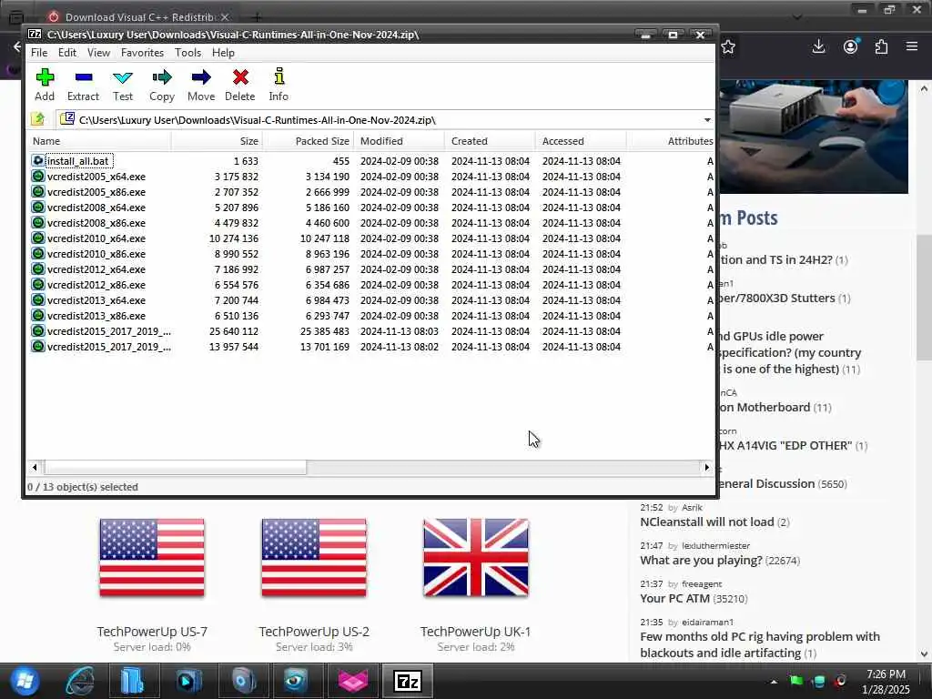Open the Few months old PC rig post
The image size is (932, 699).
tap(760, 644)
